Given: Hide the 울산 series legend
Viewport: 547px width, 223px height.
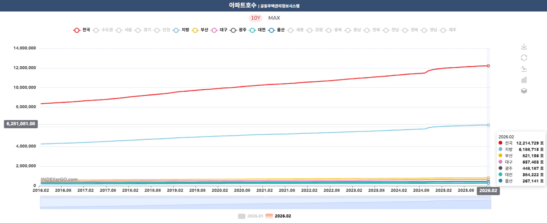Looking at the screenshot, I should pos(276,30).
